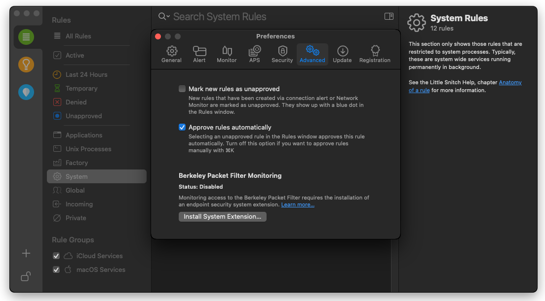Select Unix Processes in the sidebar
The width and height of the screenshot is (545, 301).
(x=88, y=149)
